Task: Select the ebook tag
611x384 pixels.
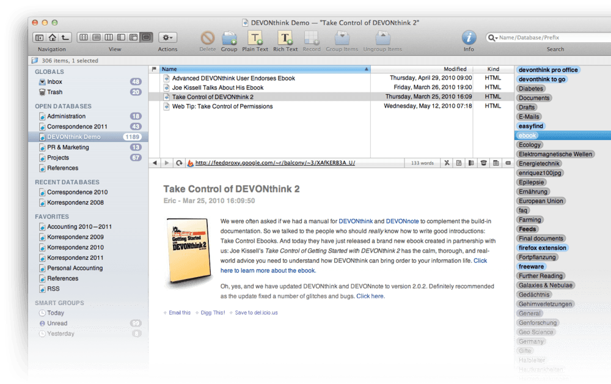Action: pyautogui.click(x=527, y=135)
